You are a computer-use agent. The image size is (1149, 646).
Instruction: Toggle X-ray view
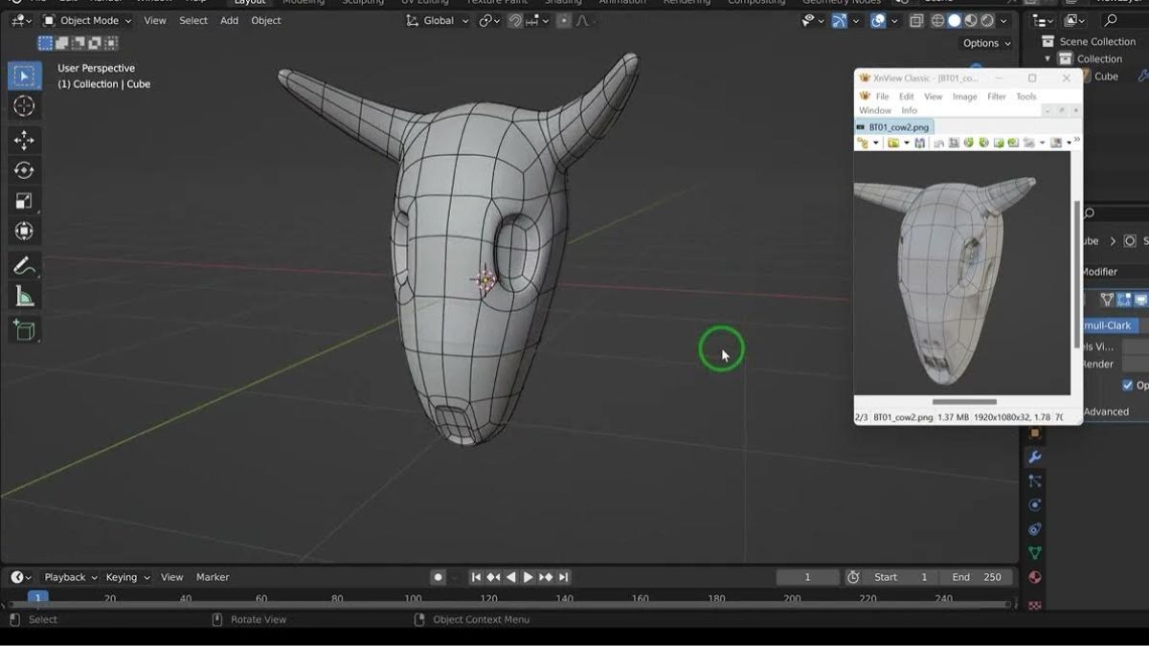(x=916, y=20)
